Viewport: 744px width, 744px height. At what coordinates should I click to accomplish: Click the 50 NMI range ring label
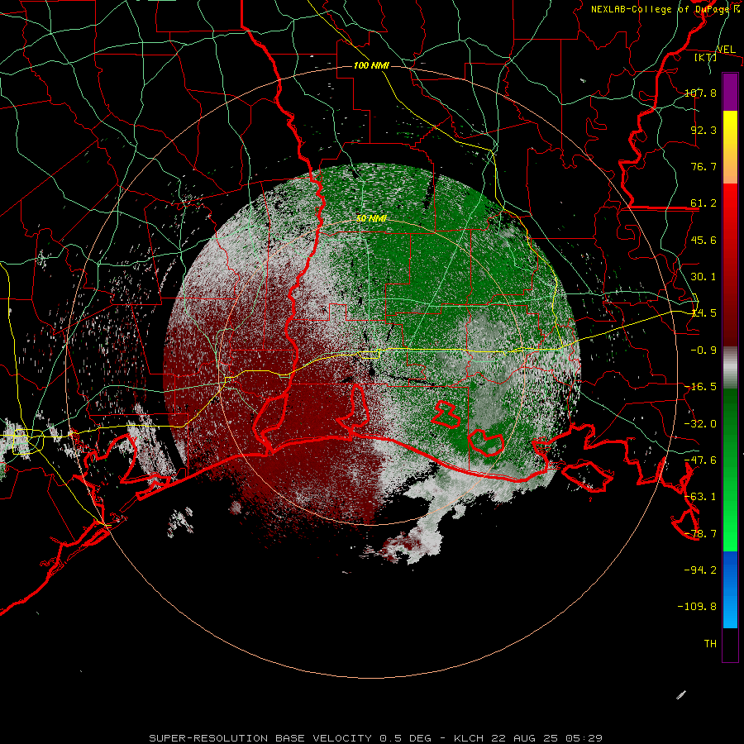(371, 219)
